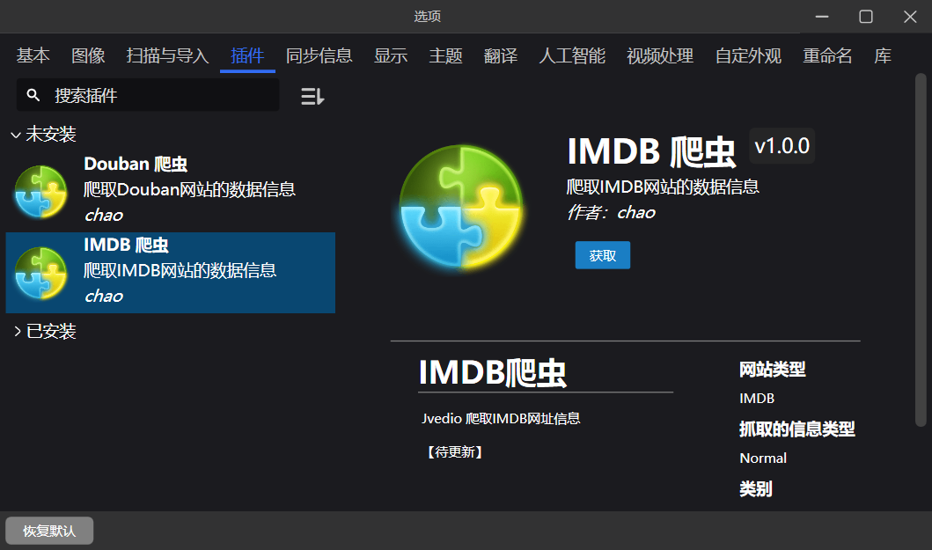Switch to the 主题 tab
This screenshot has height=550, width=932.
pos(445,55)
